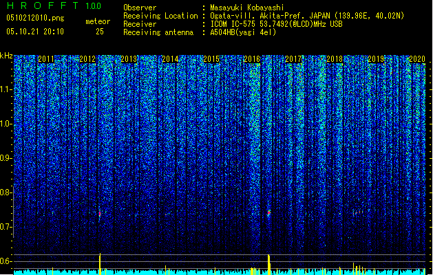433x275 pixels.
Task: Click the red meteor echo near 2012
Action: click(100, 214)
